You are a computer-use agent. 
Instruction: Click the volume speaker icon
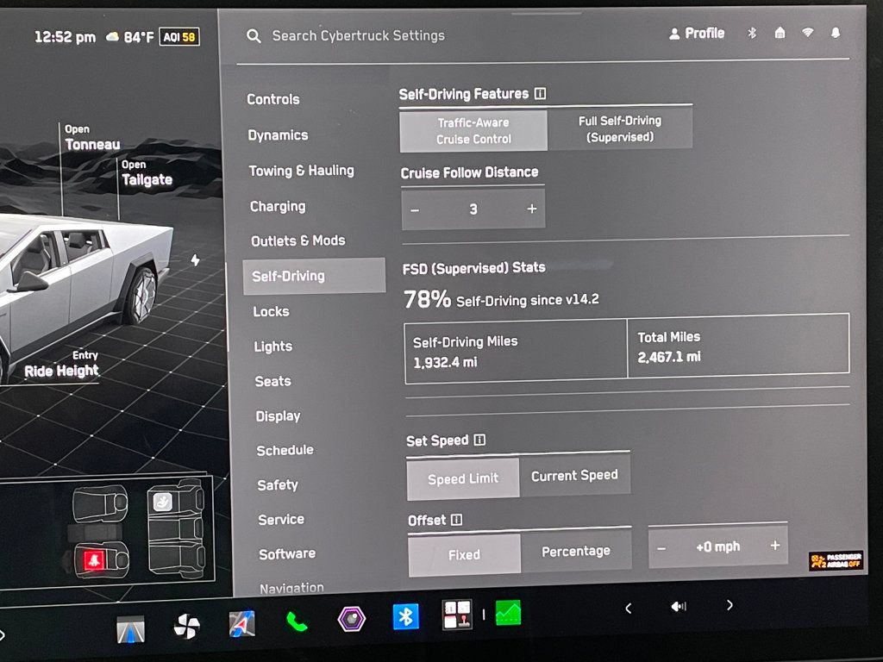(x=679, y=606)
